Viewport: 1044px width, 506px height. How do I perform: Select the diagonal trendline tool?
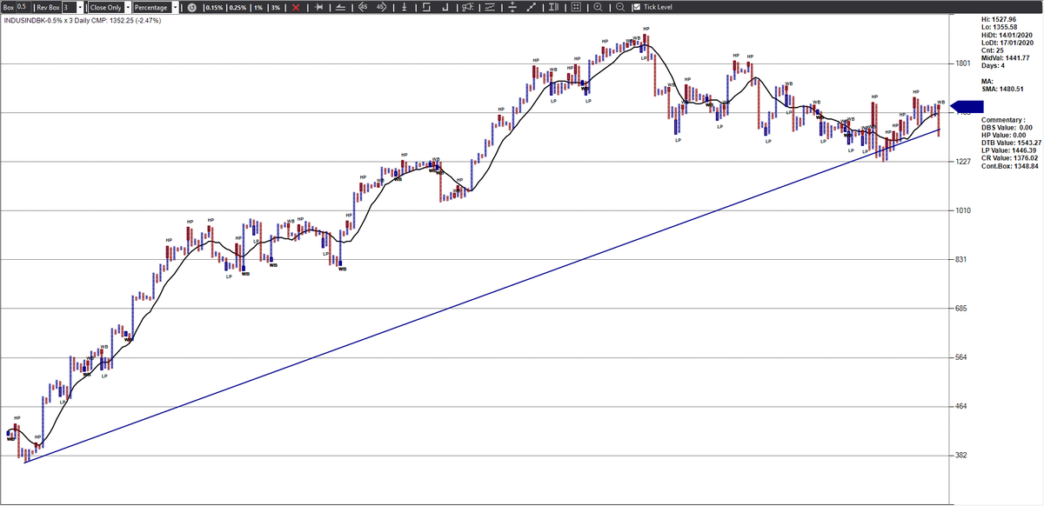(x=532, y=7)
